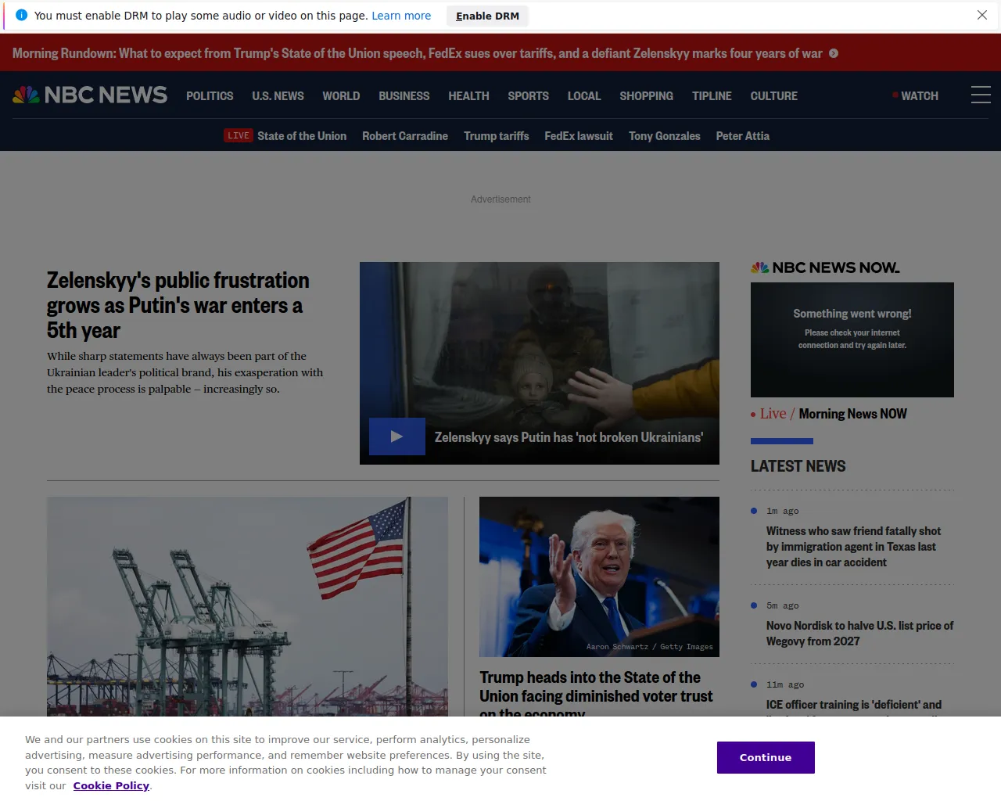Click the NBC News peacock logo
Screen dimensions: 1001x801
point(90,95)
